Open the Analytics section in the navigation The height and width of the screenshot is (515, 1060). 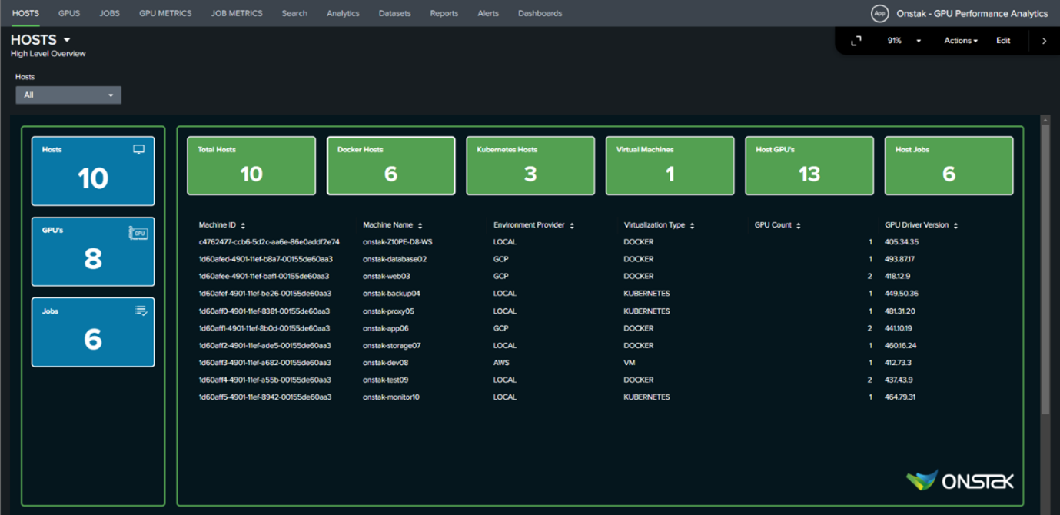343,13
